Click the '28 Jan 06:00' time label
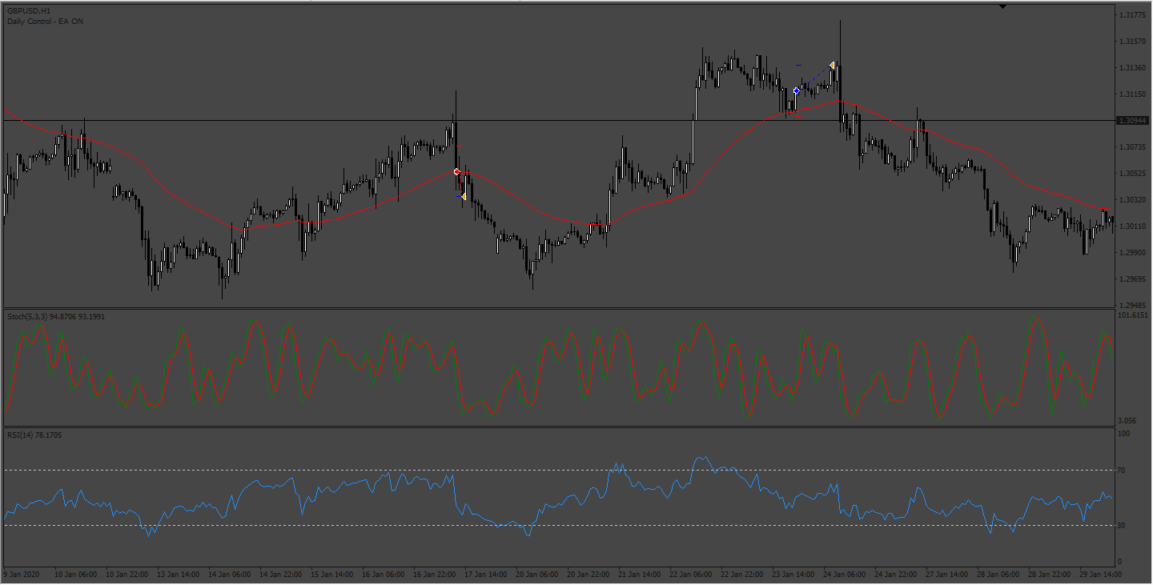Screen dimensions: 1153x585 (x=997, y=575)
